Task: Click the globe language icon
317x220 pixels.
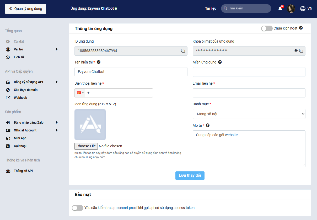Action: click(x=303, y=8)
